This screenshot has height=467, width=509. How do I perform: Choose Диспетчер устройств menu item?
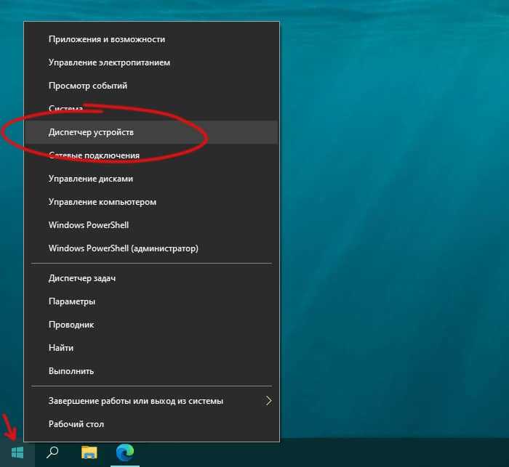pos(151,132)
